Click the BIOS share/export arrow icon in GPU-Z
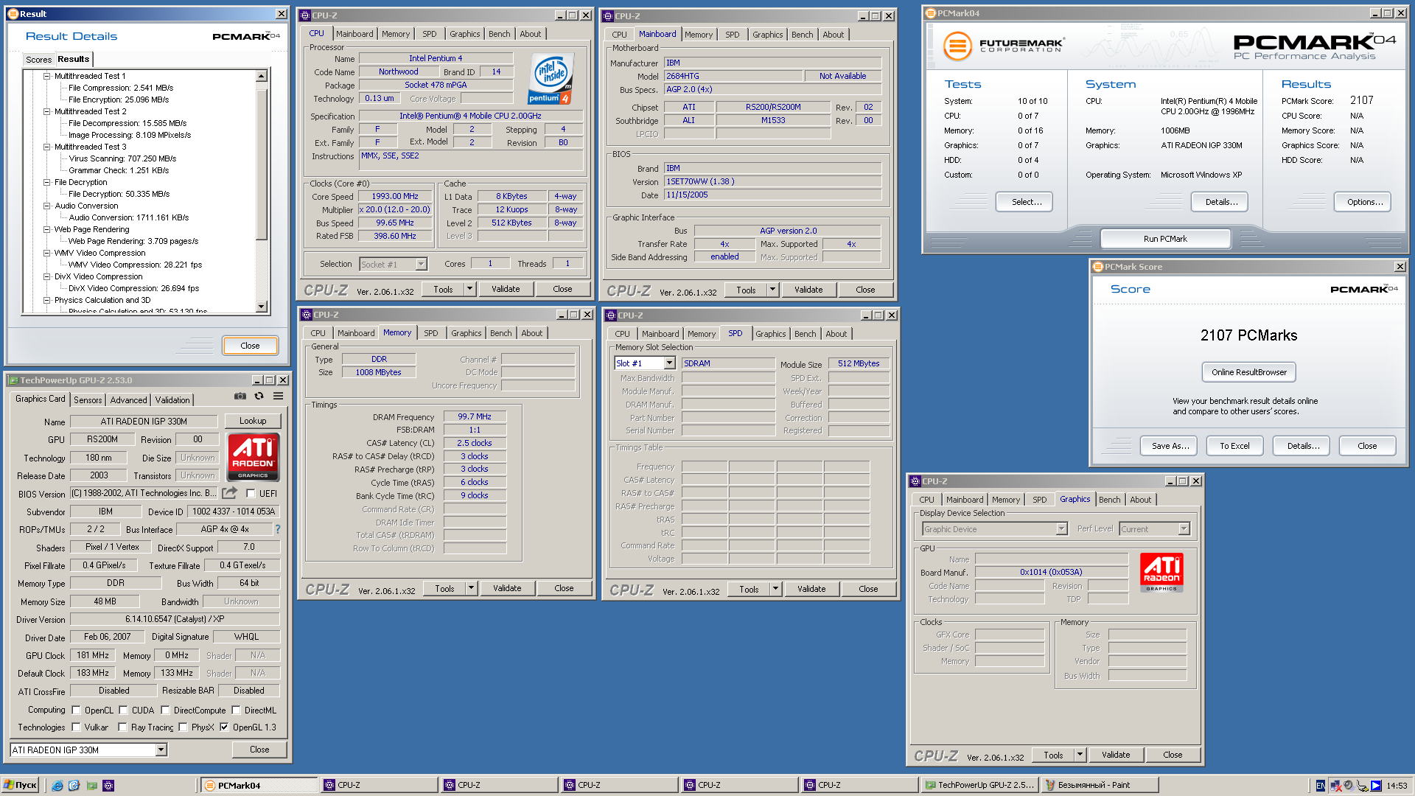Viewport: 1415px width, 796px height. click(x=230, y=493)
